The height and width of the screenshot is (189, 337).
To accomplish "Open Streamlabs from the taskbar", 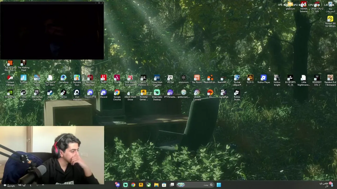I will 125,185.
